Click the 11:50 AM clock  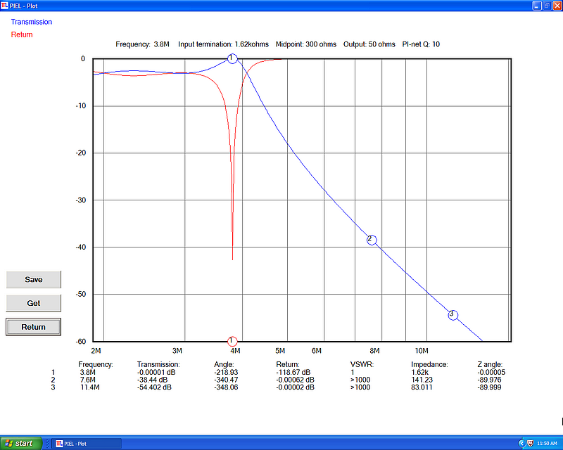(547, 444)
